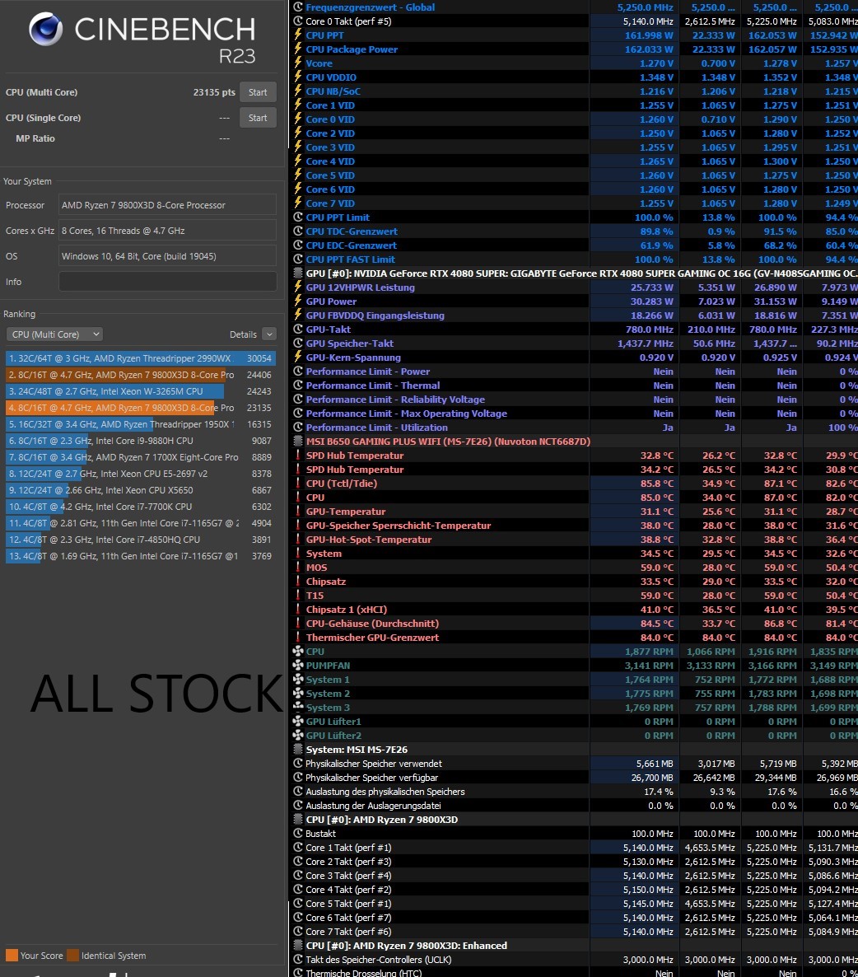
Task: Select the CPU [#0]: AMD Ryzen 7 9800X3D: Enhanced header
Action: click(x=407, y=946)
